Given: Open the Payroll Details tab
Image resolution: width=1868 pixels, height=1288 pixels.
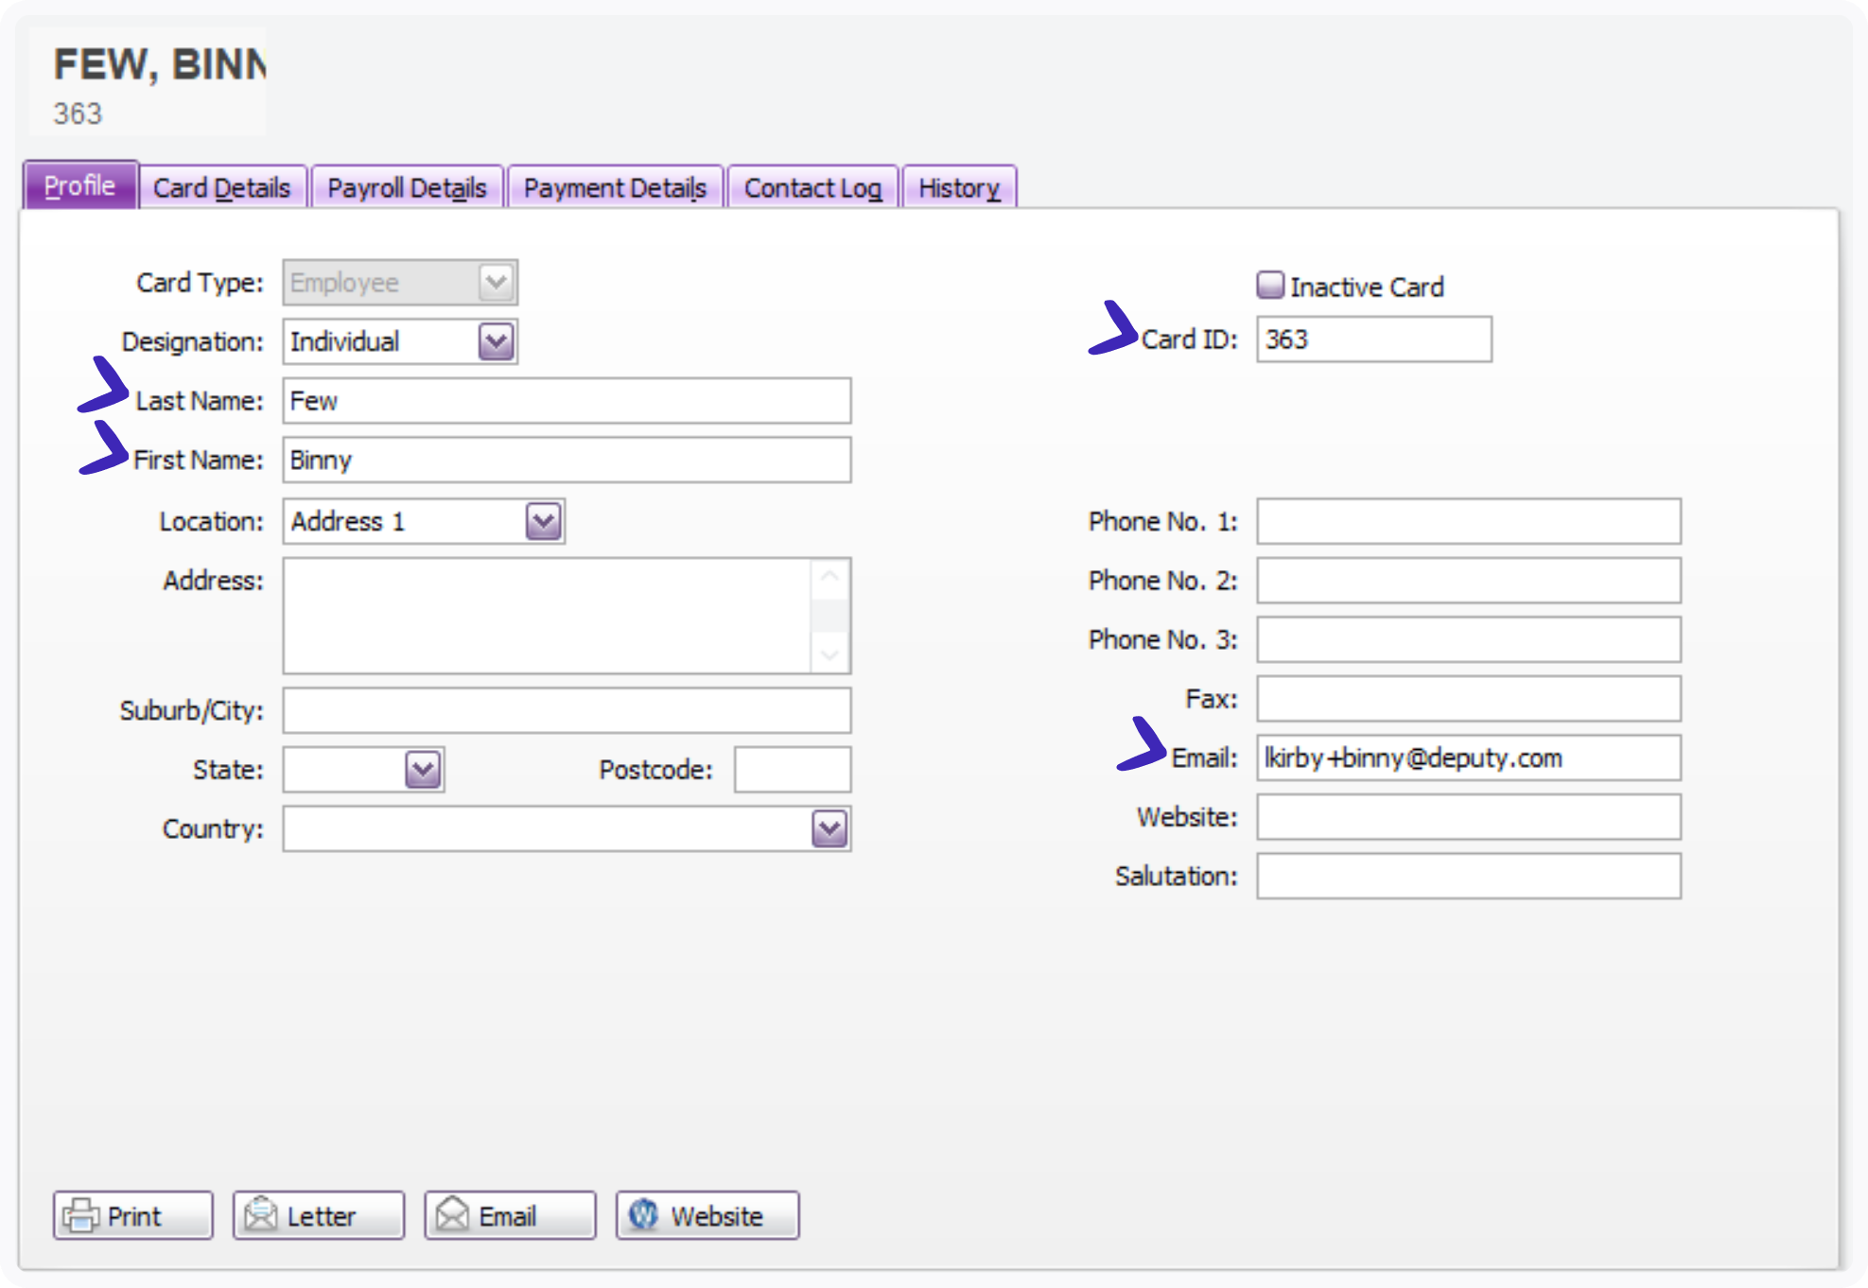Looking at the screenshot, I should pyautogui.click(x=407, y=186).
